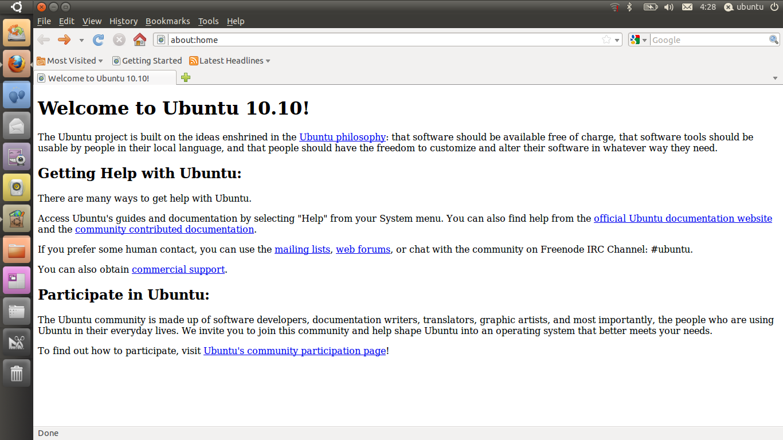Open the File menu
Image resolution: width=783 pixels, height=440 pixels.
coord(44,21)
